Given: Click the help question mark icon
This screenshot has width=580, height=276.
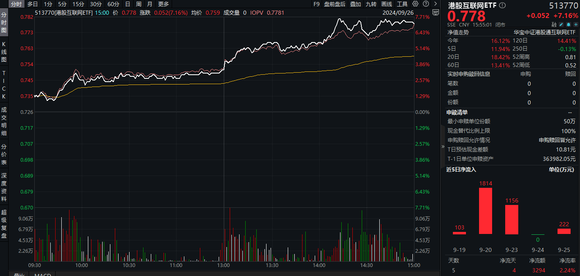Looking at the screenshot, I should [x=425, y=4].
